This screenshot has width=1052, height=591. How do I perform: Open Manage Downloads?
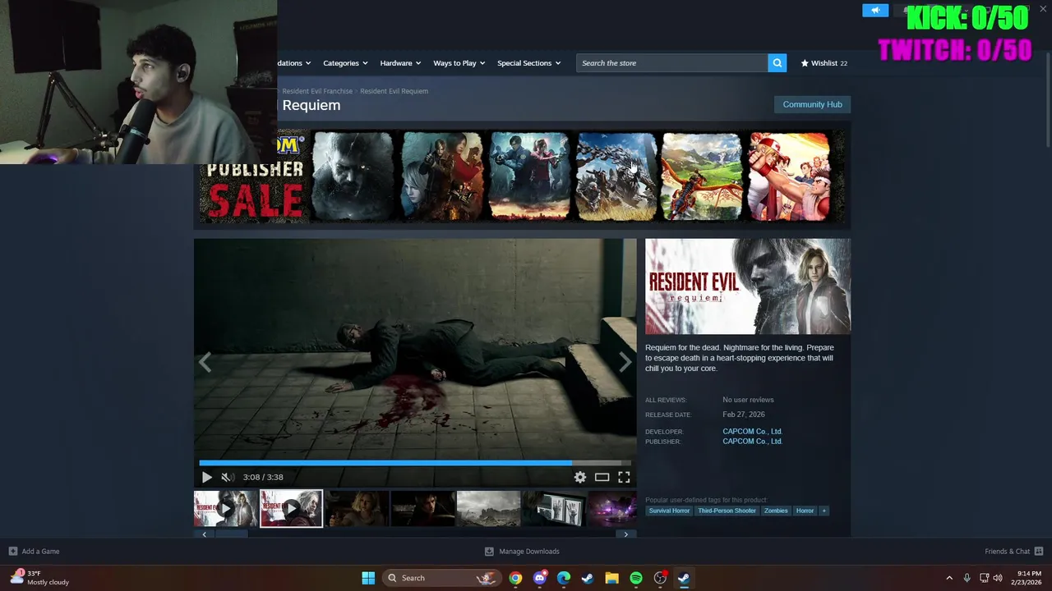(x=522, y=552)
